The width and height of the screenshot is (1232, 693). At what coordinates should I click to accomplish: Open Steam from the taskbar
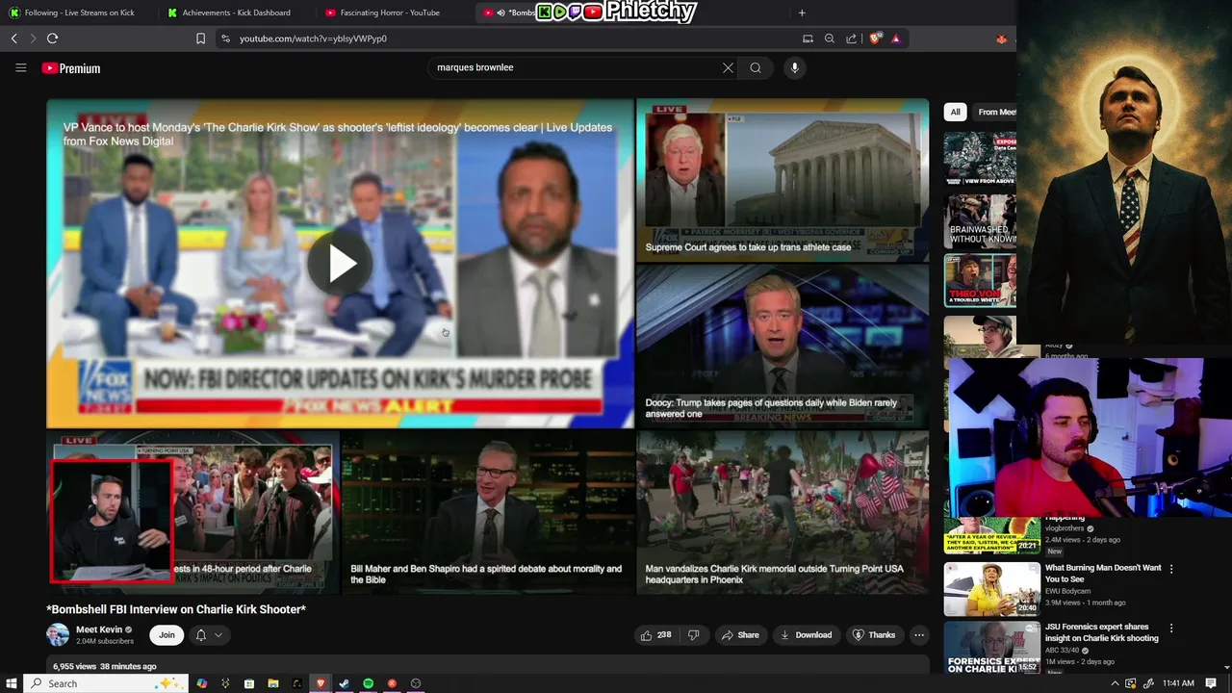(x=345, y=683)
